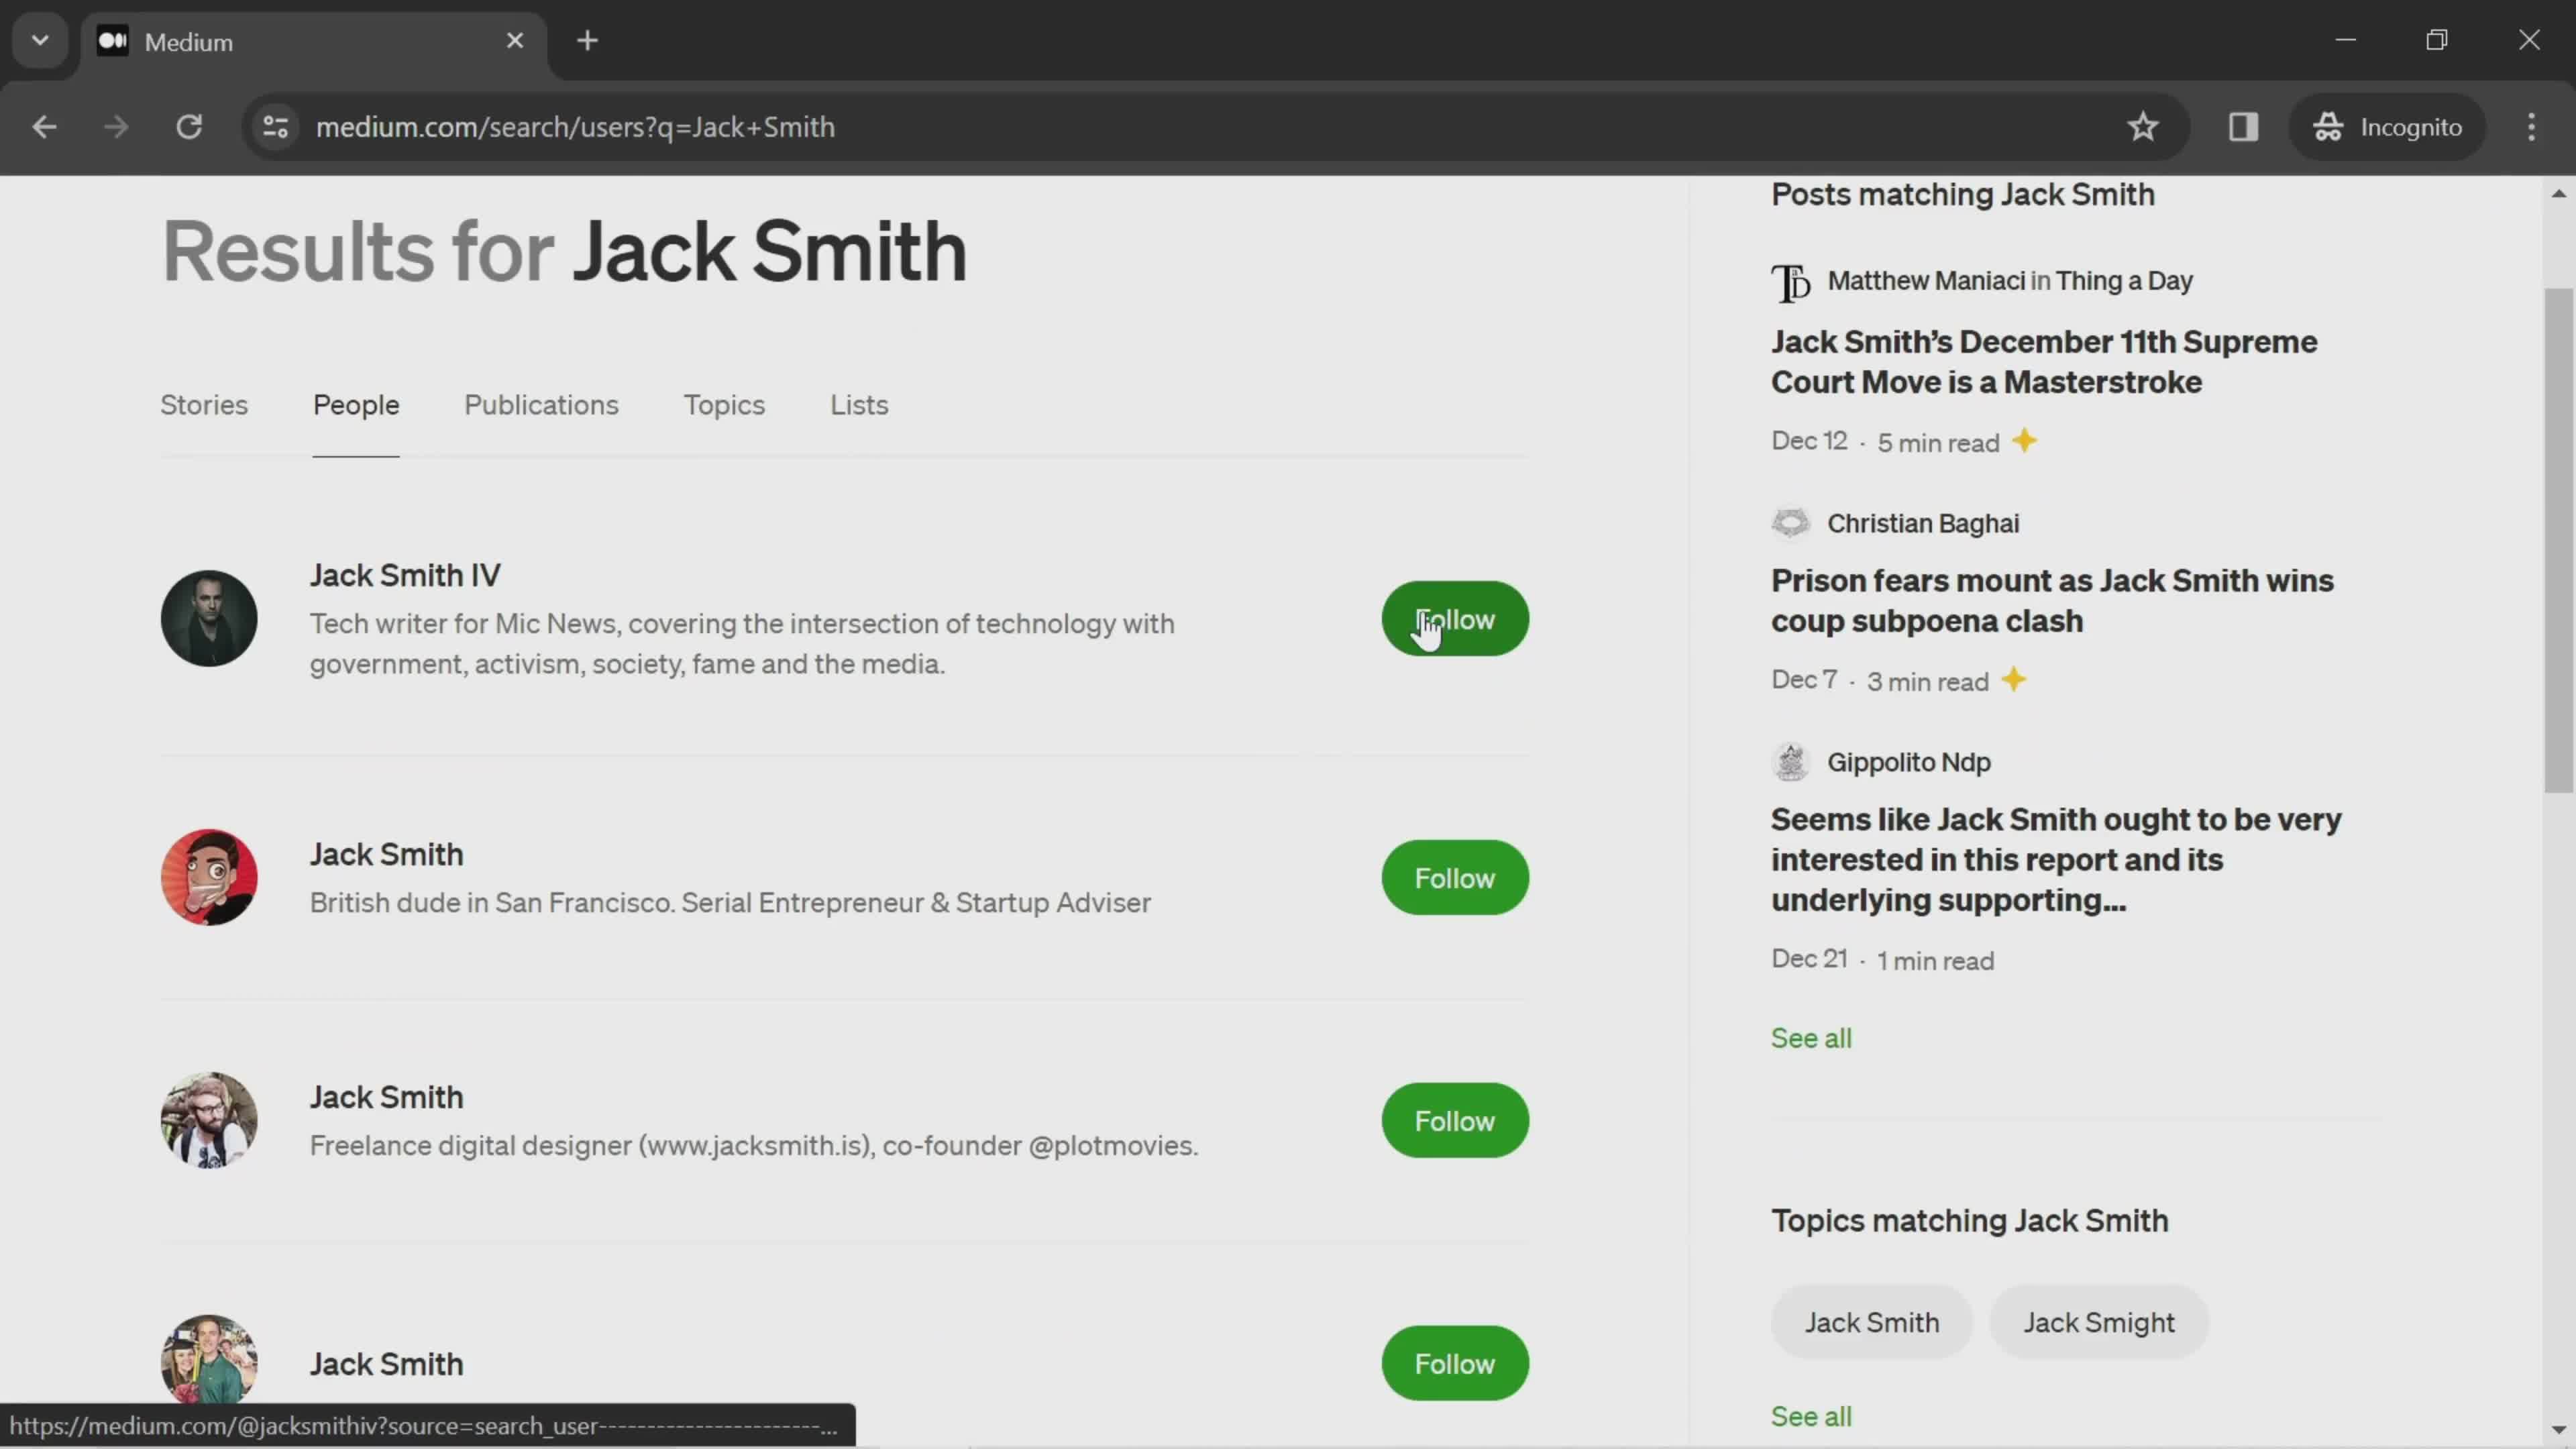Open site information icon in address bar
The image size is (2576, 1449).
pos(276,127)
